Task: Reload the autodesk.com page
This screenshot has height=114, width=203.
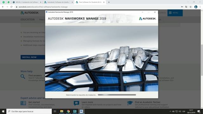Action: tap(11, 7)
